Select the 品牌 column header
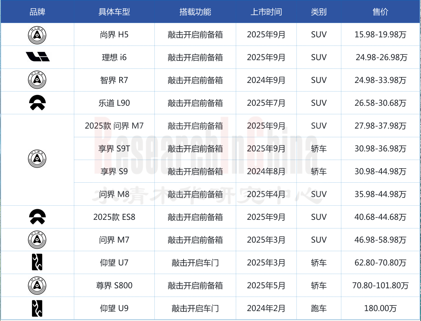421x321 pixels. click(37, 12)
